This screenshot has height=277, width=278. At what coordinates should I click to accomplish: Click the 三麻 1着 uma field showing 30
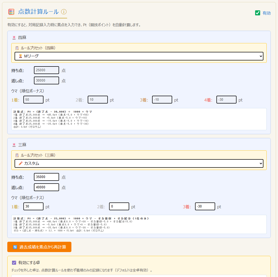[33, 206]
